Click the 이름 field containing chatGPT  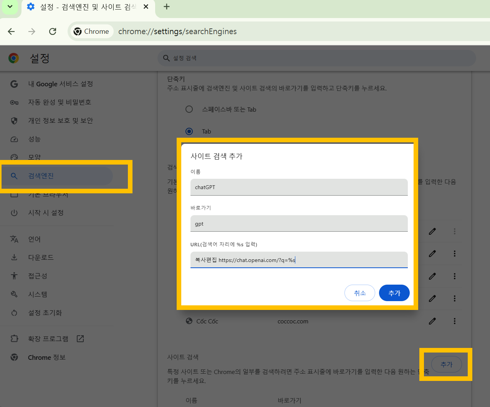[299, 187]
